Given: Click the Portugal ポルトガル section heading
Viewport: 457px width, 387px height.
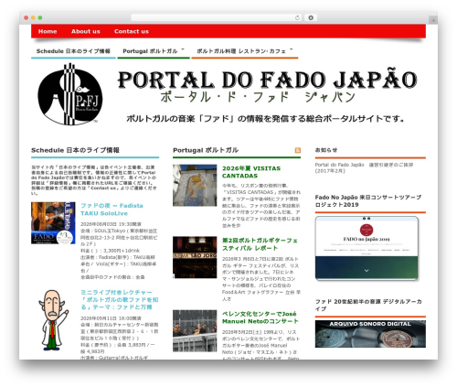Looking at the screenshot, I should pyautogui.click(x=206, y=150).
